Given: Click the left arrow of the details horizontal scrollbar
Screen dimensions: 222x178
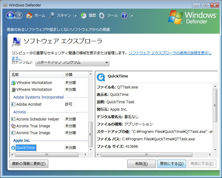Looking at the screenshot, I should click(98, 155).
